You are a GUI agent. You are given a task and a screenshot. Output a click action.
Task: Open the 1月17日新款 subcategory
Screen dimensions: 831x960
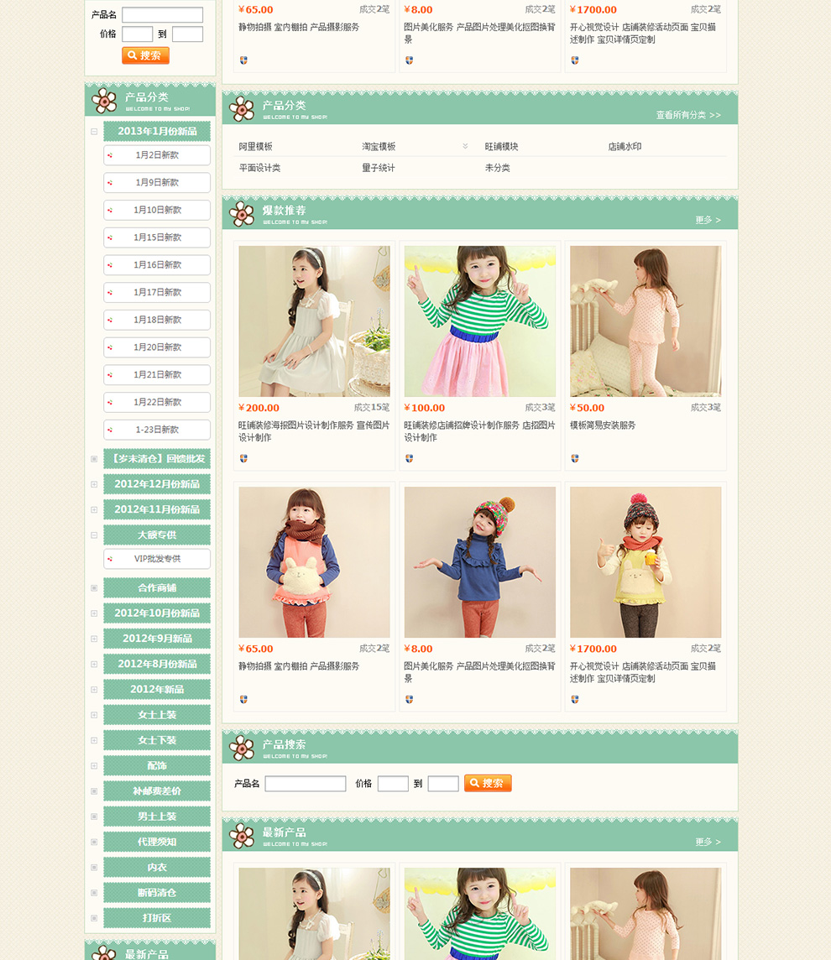pos(157,293)
